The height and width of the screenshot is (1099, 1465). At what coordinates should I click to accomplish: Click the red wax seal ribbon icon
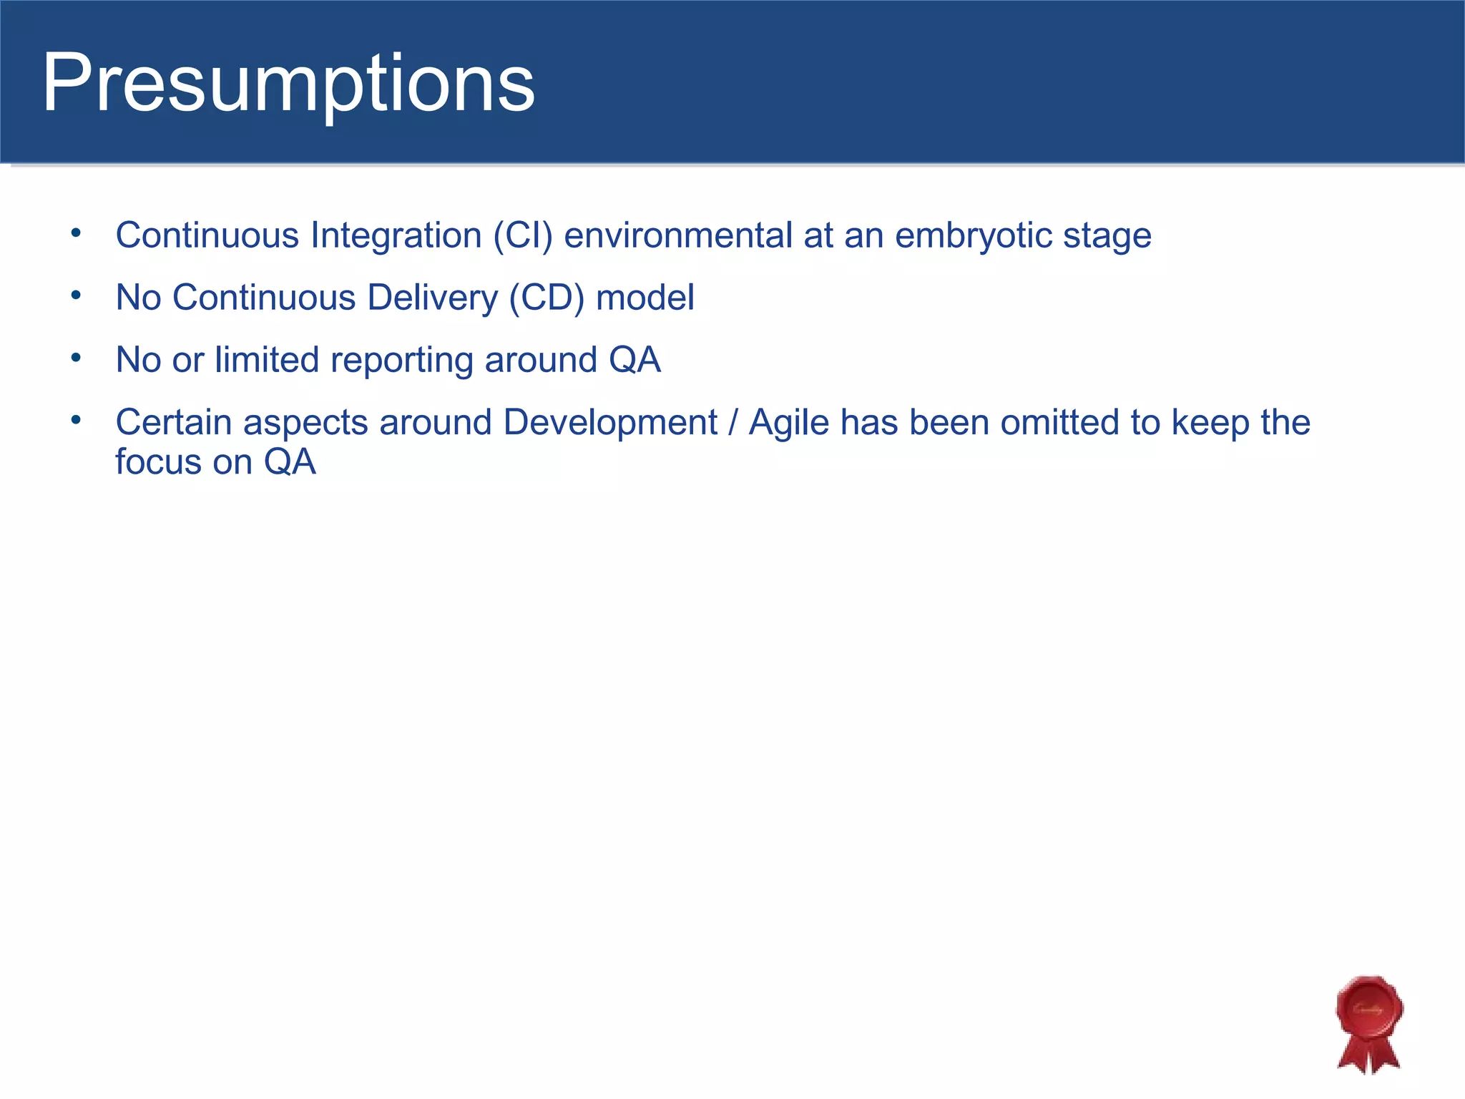pyautogui.click(x=1368, y=1023)
